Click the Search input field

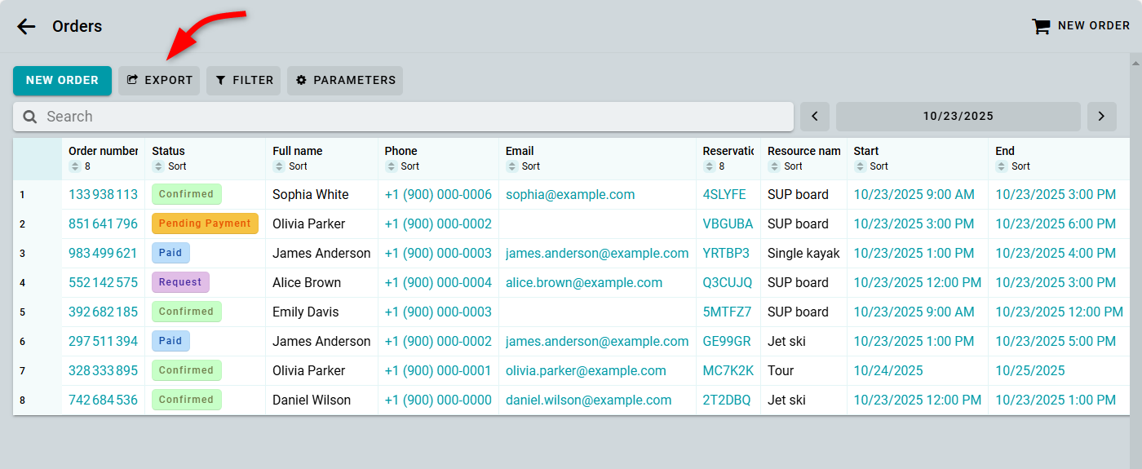pos(408,117)
